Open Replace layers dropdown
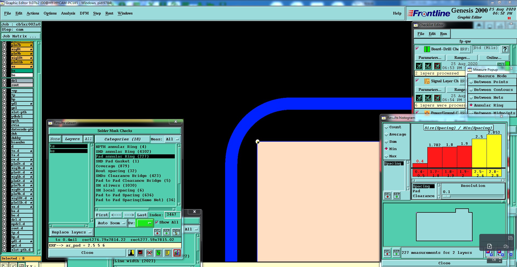Viewport: 517px width, 267px height. 71,232
